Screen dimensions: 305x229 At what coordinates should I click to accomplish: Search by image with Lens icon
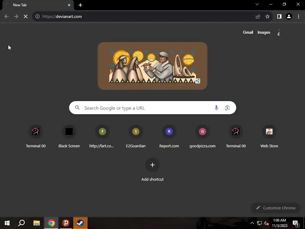point(227,108)
